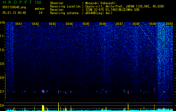Click the 0649 time marker
Image resolution: width=176 pixels, height=111 pixels.
click(153, 24)
